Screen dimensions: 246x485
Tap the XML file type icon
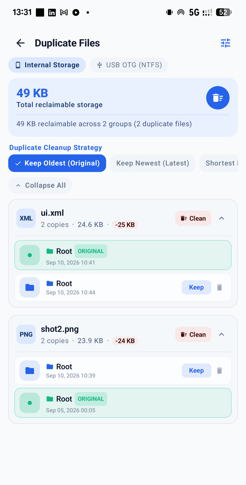(x=26, y=218)
